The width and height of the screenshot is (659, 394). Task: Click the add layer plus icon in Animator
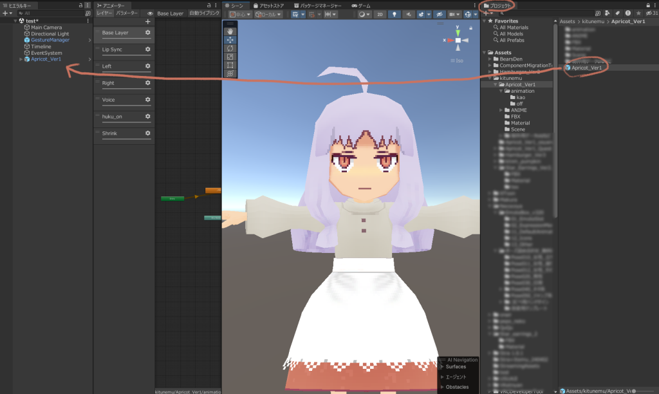147,21
